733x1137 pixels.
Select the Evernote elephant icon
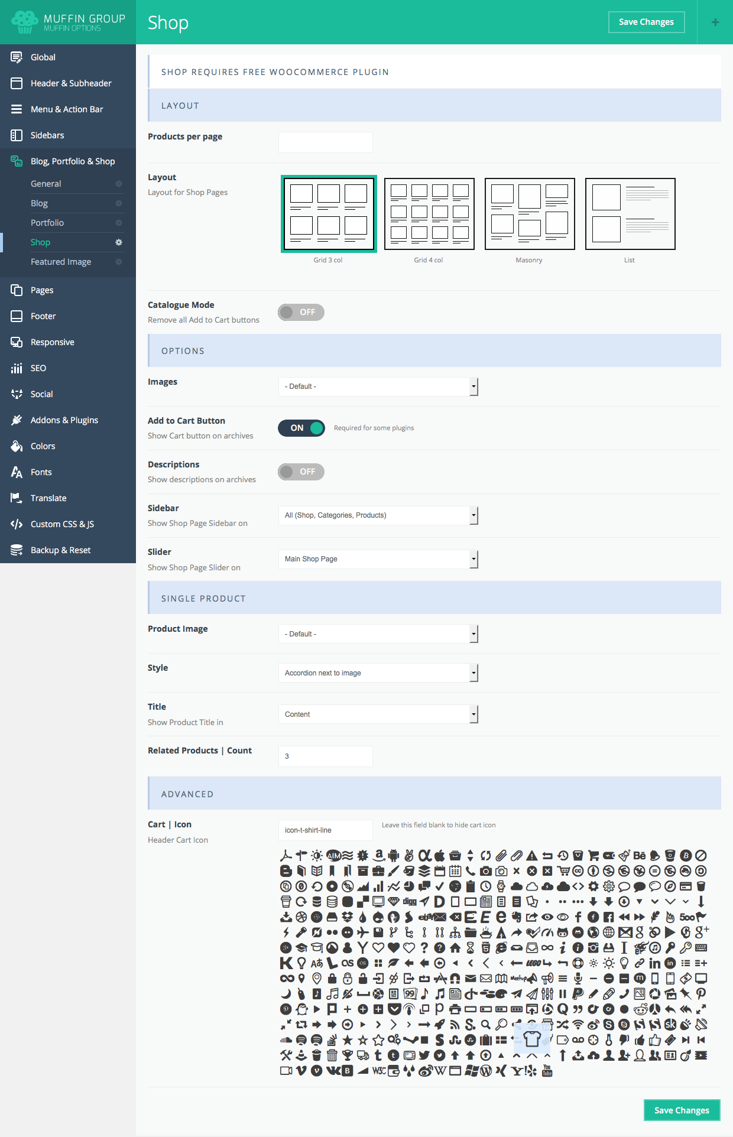click(x=516, y=917)
